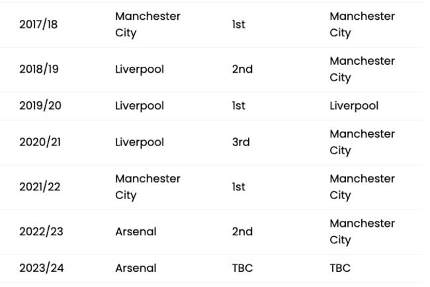This screenshot has width=430, height=287.
Task: Click Liverpool in the 2020/21 row
Action: point(140,142)
